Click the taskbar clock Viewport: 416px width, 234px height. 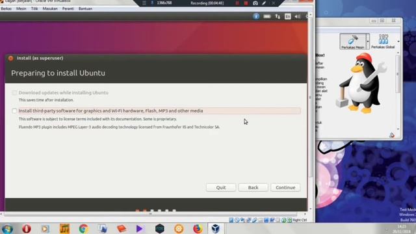(x=402, y=229)
